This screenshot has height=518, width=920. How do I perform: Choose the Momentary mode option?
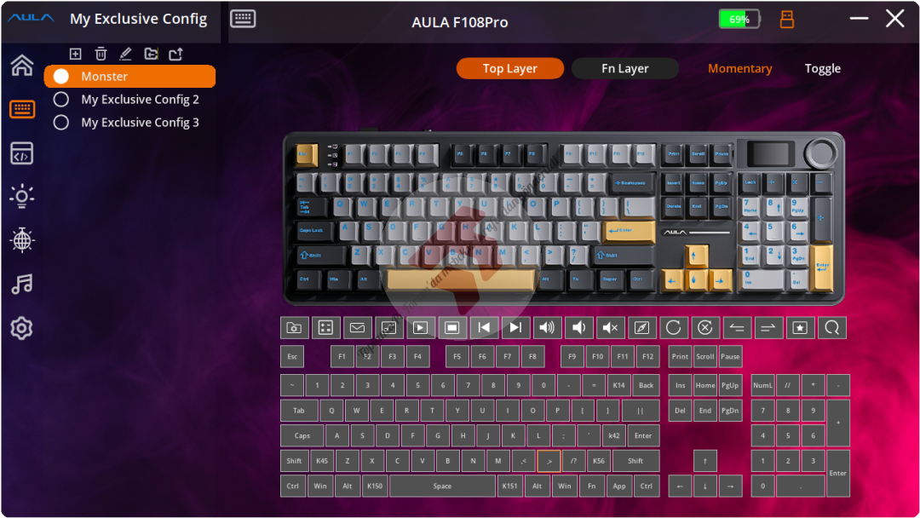tap(740, 69)
